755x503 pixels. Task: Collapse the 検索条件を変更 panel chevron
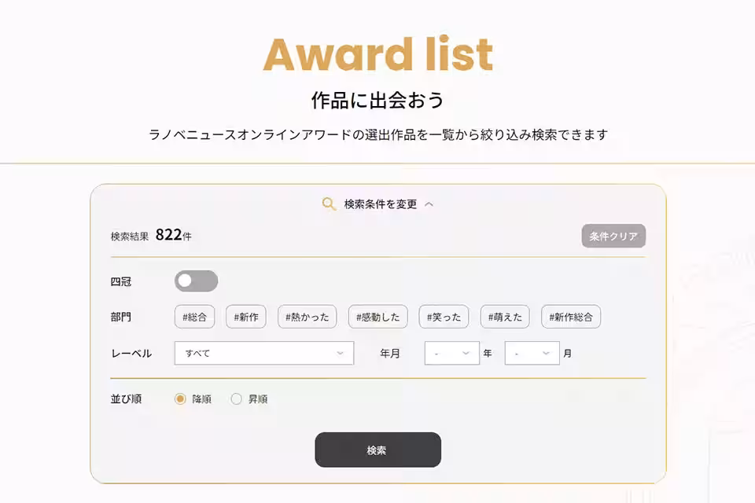(x=429, y=204)
